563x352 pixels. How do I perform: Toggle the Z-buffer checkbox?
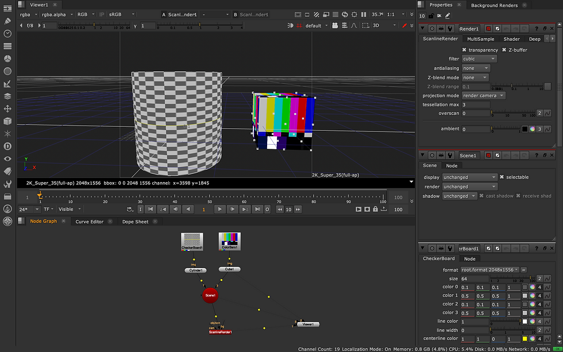(x=504, y=50)
